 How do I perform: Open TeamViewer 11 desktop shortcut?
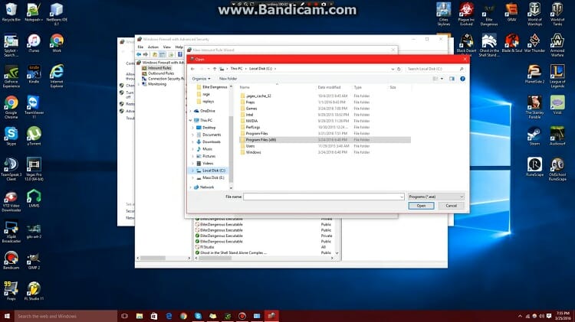34,107
